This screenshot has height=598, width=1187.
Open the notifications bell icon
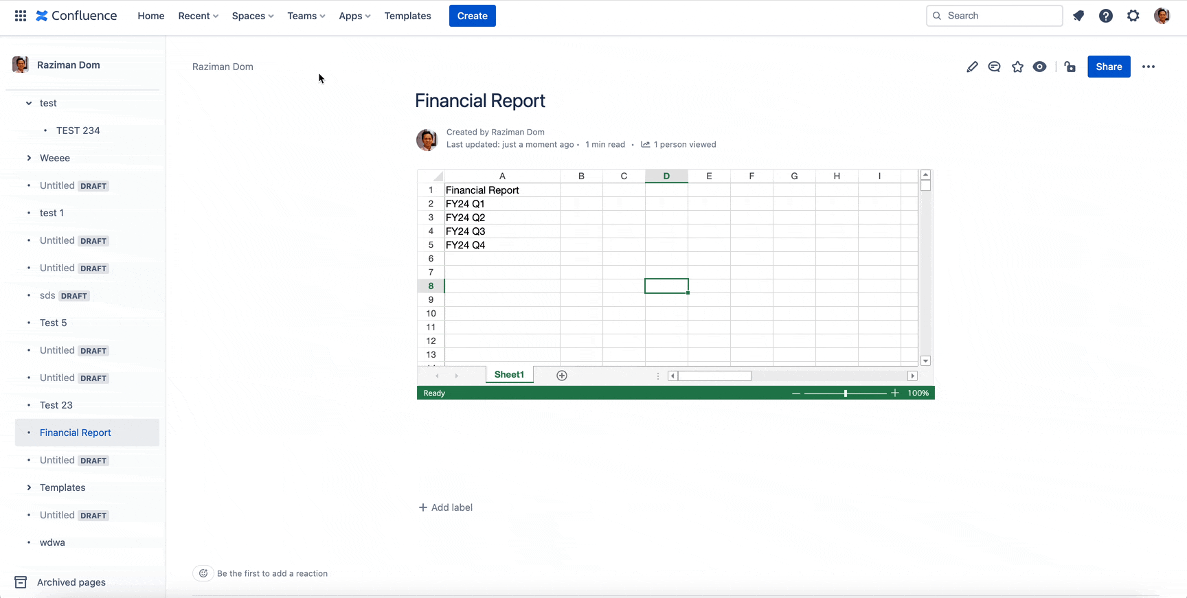tap(1078, 16)
